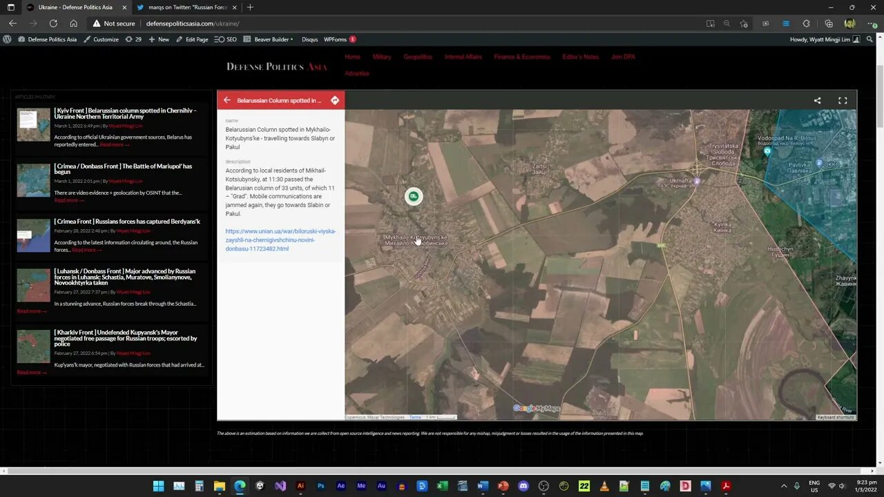Click New in the WordPress admin bar

(x=159, y=39)
